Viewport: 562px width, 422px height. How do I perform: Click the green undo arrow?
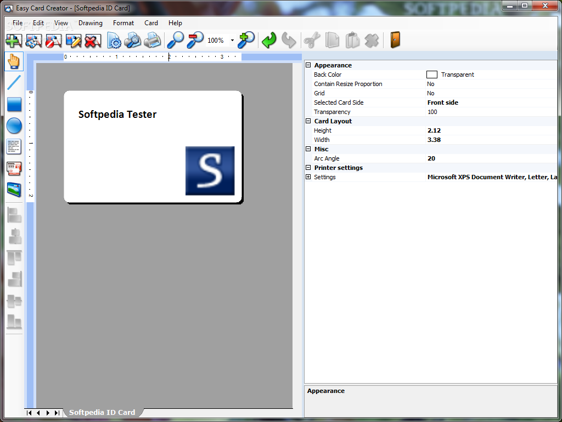(269, 40)
